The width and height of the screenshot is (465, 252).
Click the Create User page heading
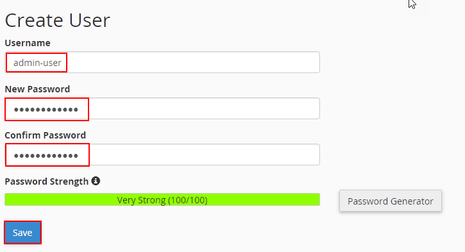click(58, 21)
